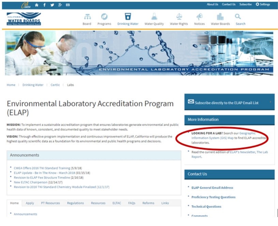Click the ELAP banner image

139,53
